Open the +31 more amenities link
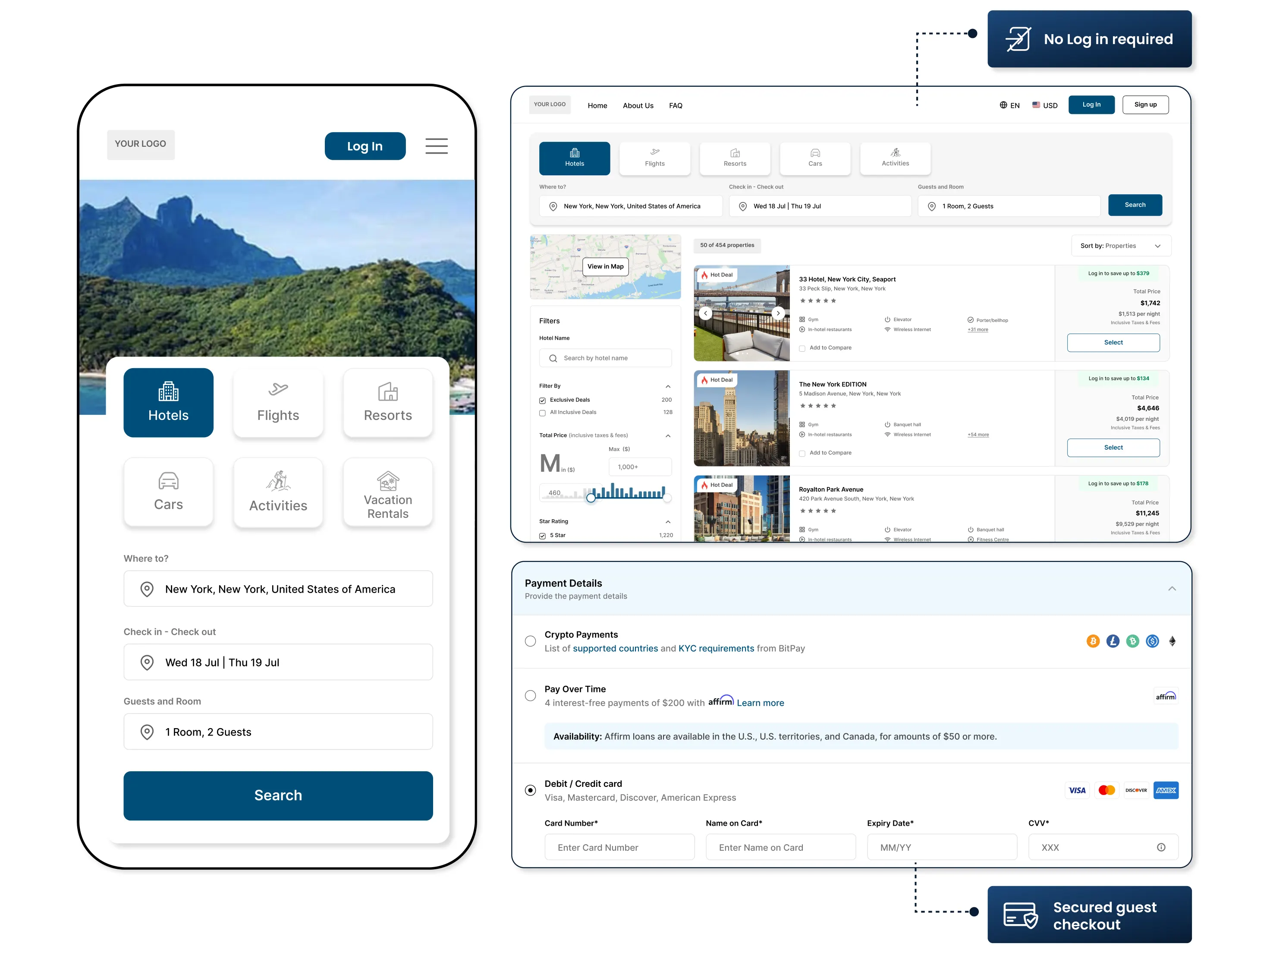This screenshot has width=1270, height=953. (978, 330)
